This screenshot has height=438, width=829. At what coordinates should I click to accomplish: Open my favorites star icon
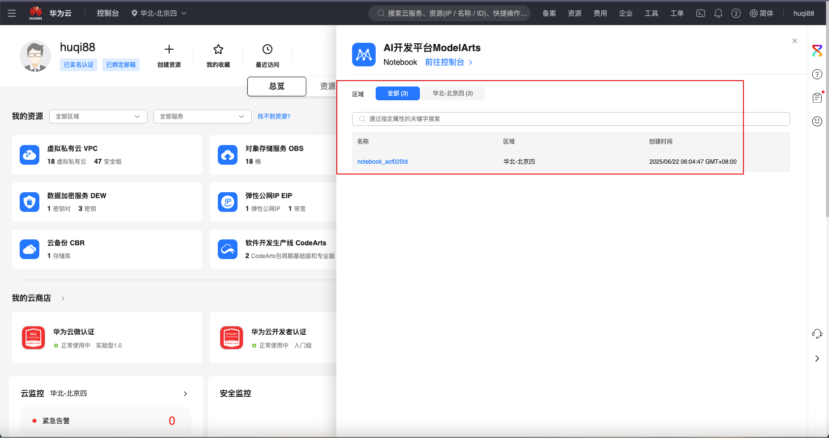218,49
